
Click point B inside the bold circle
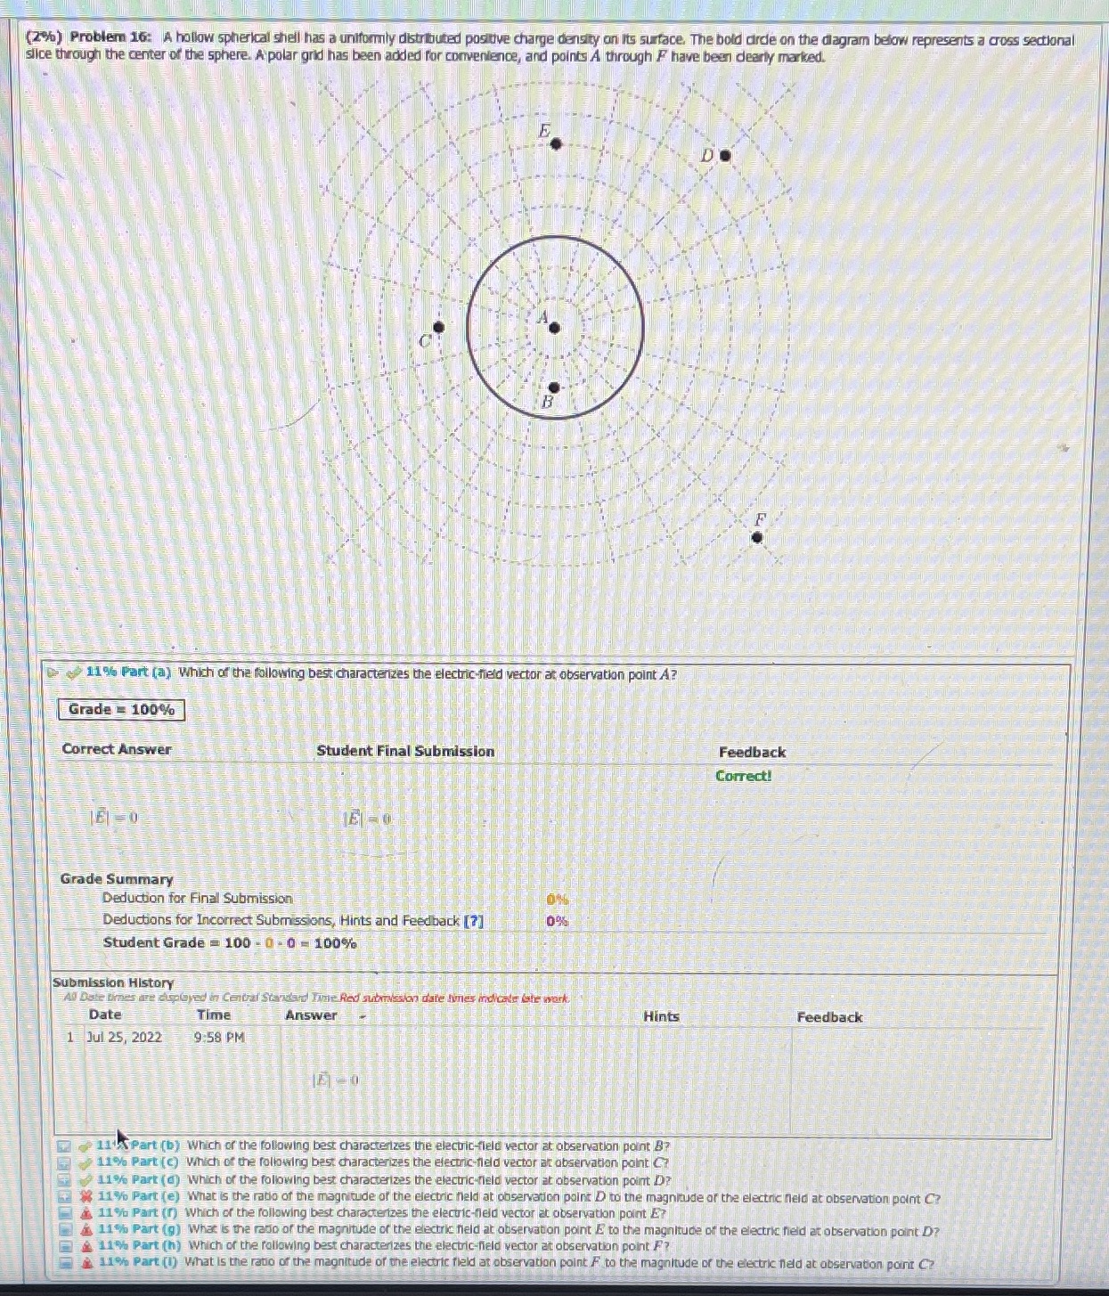pos(554,387)
